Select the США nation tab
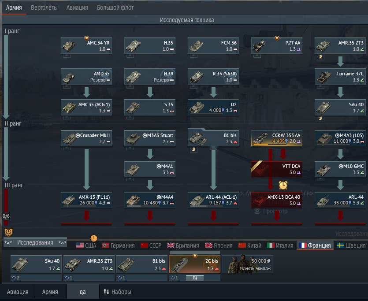This screenshot has height=301, width=368. pyautogui.click(x=86, y=245)
